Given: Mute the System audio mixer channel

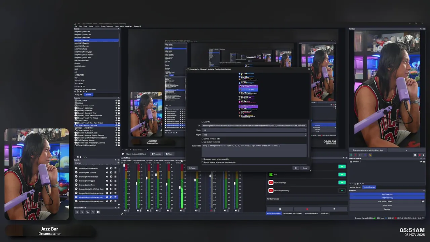Looking at the screenshot, I should (148, 211).
